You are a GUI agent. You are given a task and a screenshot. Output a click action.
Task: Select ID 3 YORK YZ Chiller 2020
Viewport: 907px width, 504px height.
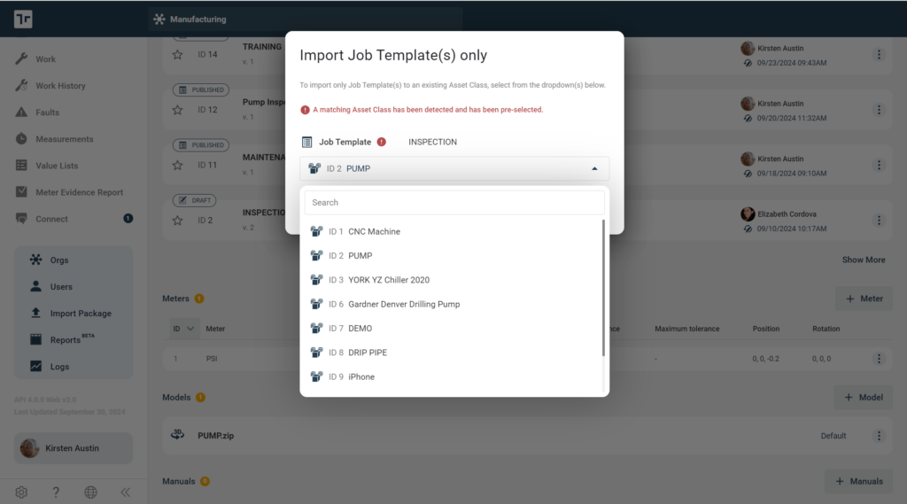click(x=454, y=280)
